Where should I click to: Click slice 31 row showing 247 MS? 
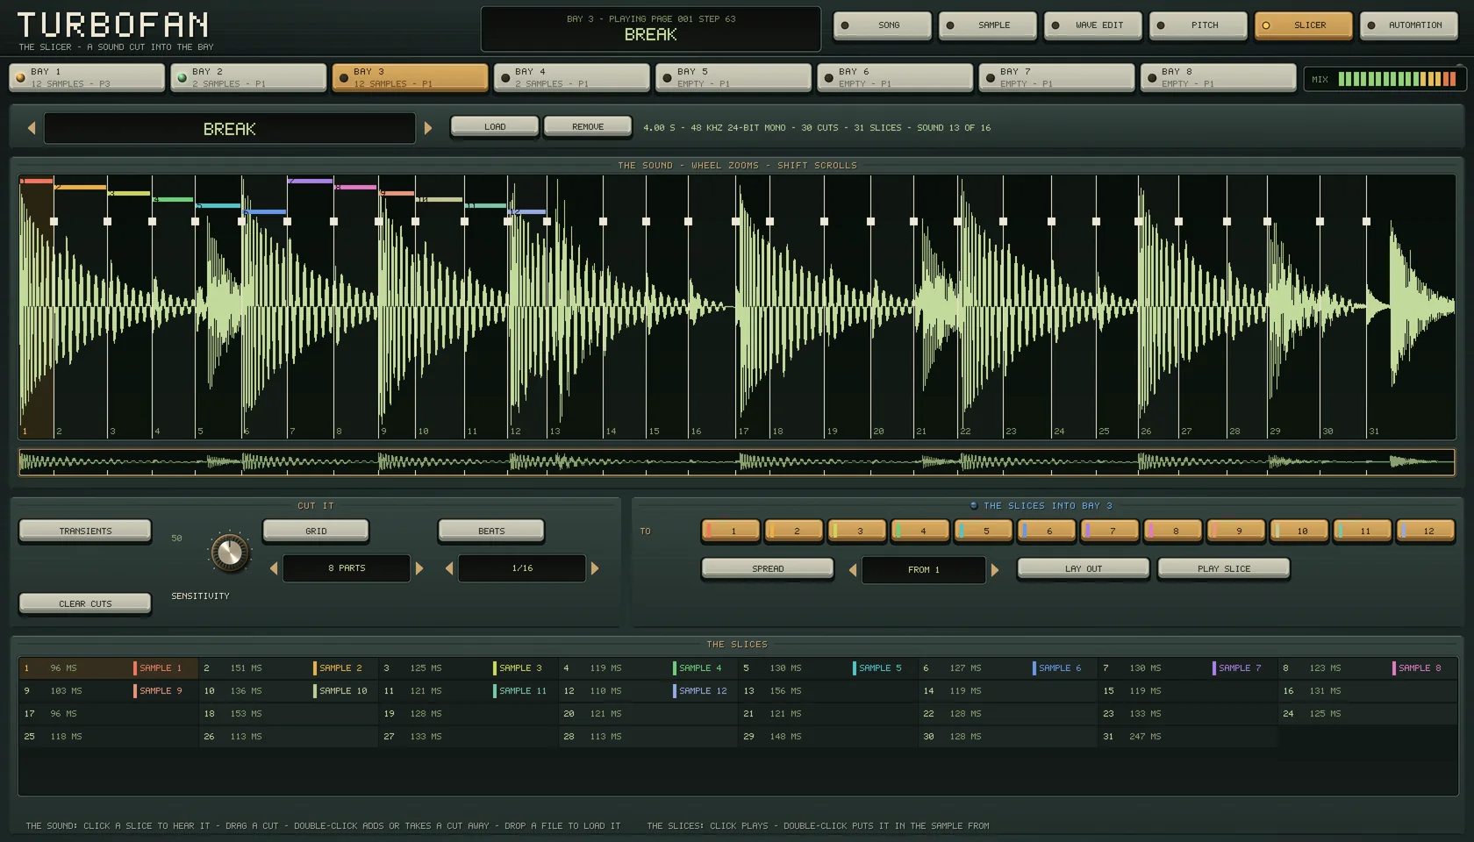[1187, 737]
